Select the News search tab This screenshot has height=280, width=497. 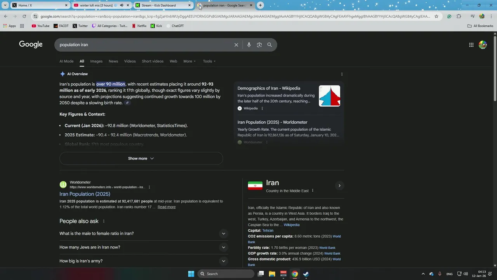point(113,61)
